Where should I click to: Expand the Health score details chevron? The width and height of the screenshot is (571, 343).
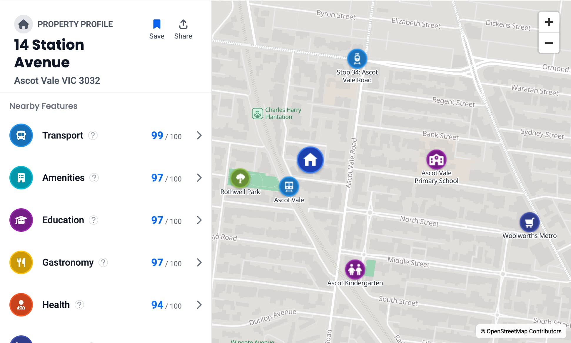(199, 305)
